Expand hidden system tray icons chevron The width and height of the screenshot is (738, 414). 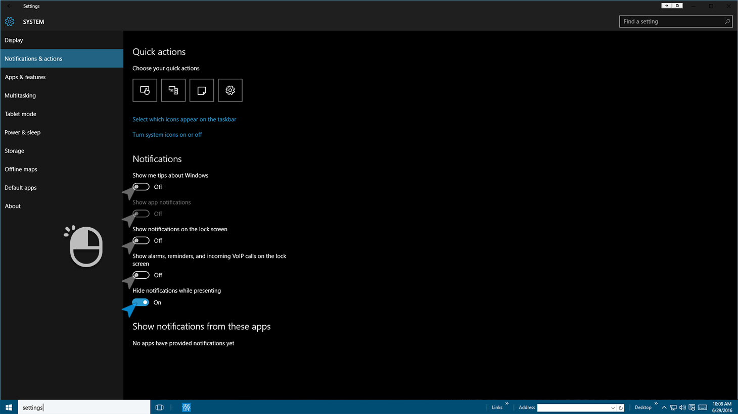664,407
